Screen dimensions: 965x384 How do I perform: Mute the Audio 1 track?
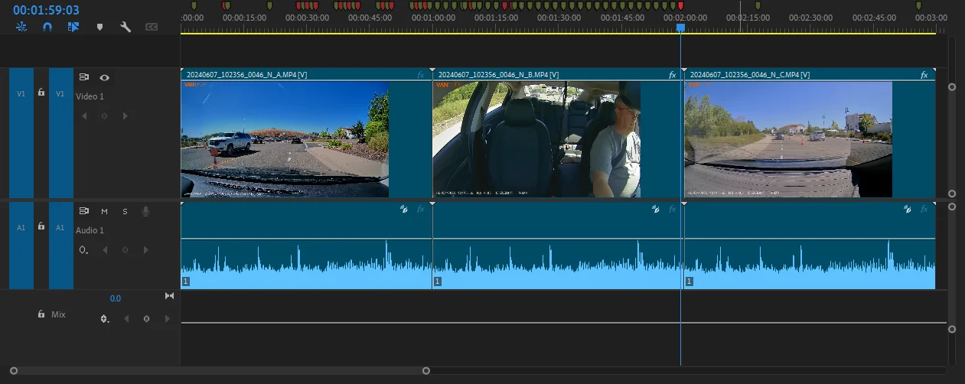pyautogui.click(x=104, y=211)
